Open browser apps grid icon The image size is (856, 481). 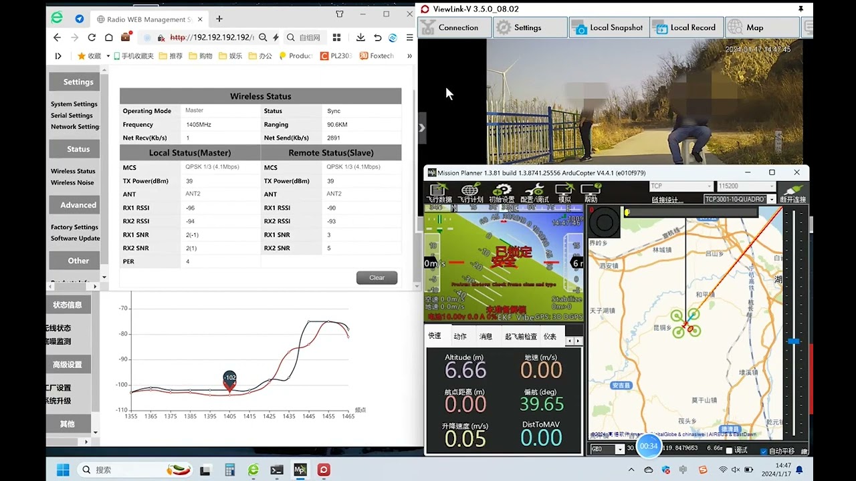tap(336, 37)
